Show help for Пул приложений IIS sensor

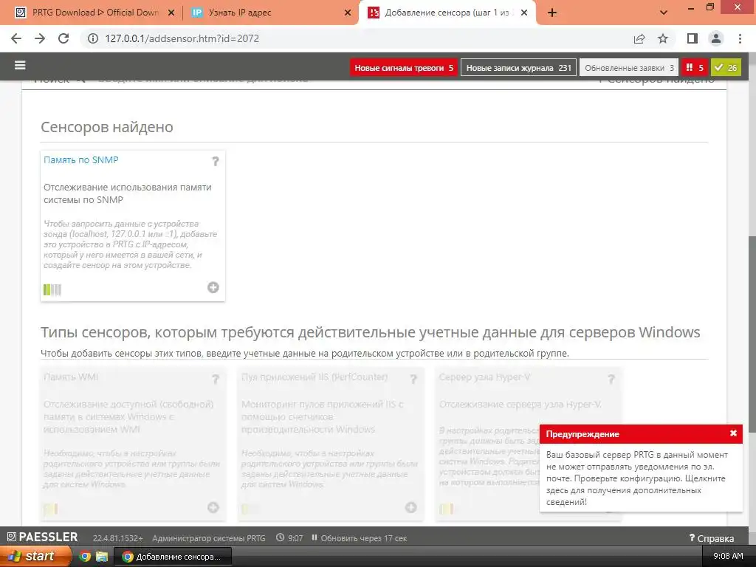point(413,379)
